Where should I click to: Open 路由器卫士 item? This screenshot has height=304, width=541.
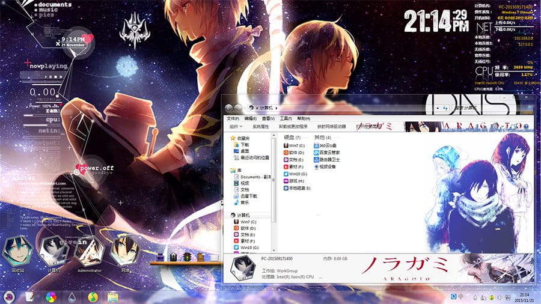point(327,160)
